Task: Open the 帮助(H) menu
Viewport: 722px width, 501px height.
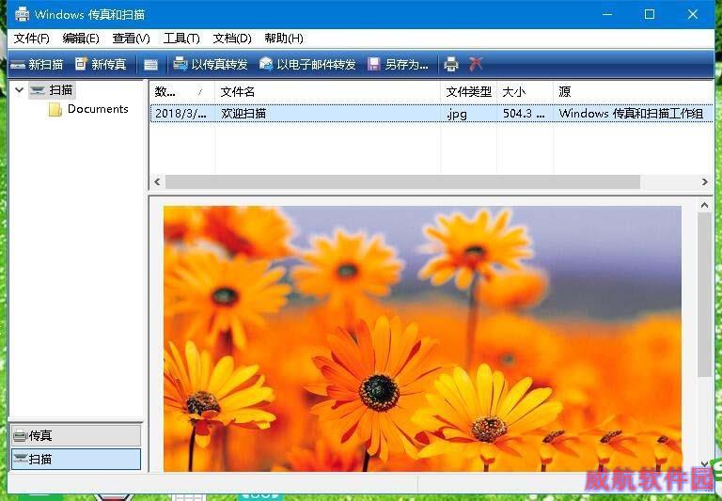Action: pyautogui.click(x=284, y=39)
